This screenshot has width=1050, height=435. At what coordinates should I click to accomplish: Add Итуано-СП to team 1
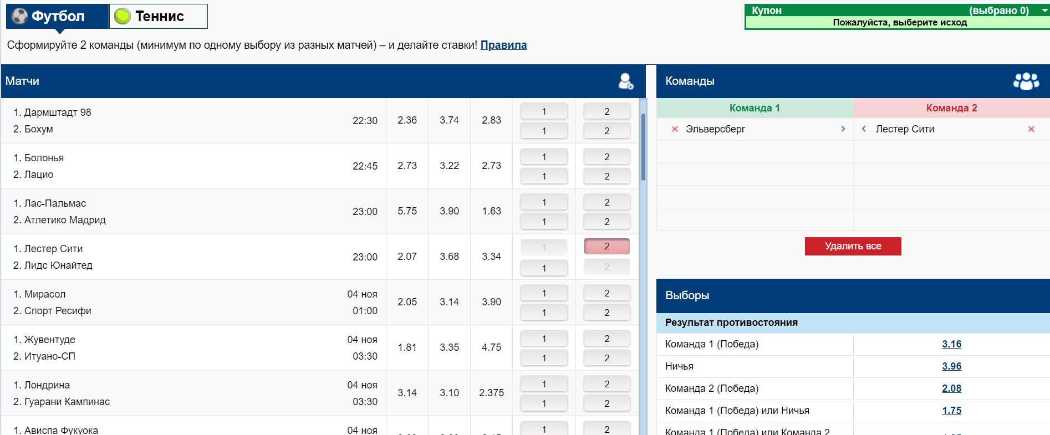coord(544,358)
